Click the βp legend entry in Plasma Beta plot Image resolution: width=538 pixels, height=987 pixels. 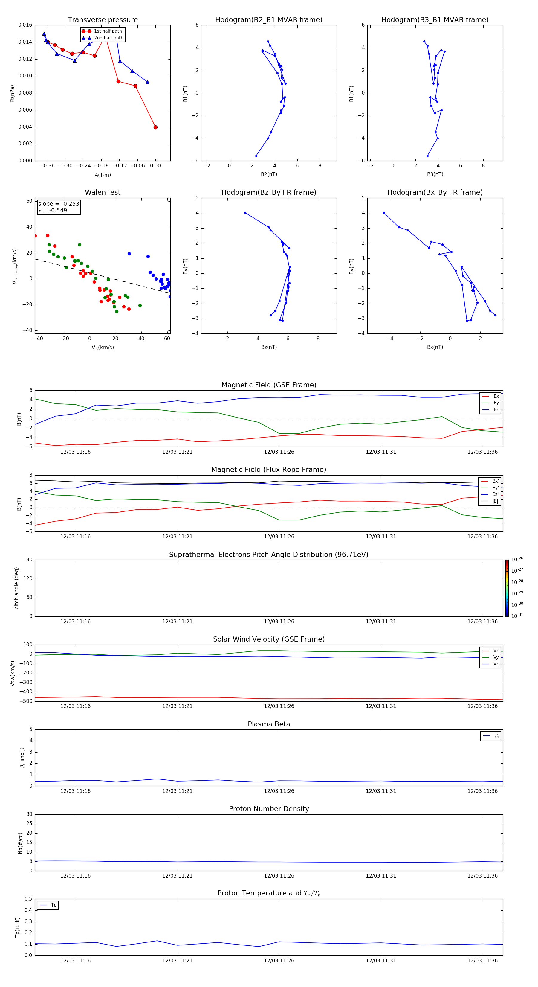click(491, 736)
